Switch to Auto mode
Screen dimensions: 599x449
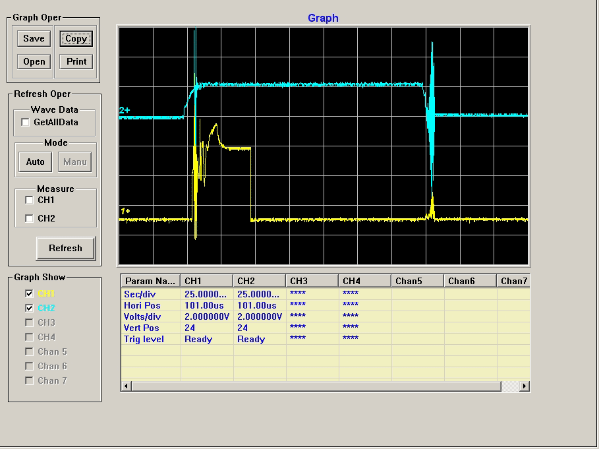35,162
